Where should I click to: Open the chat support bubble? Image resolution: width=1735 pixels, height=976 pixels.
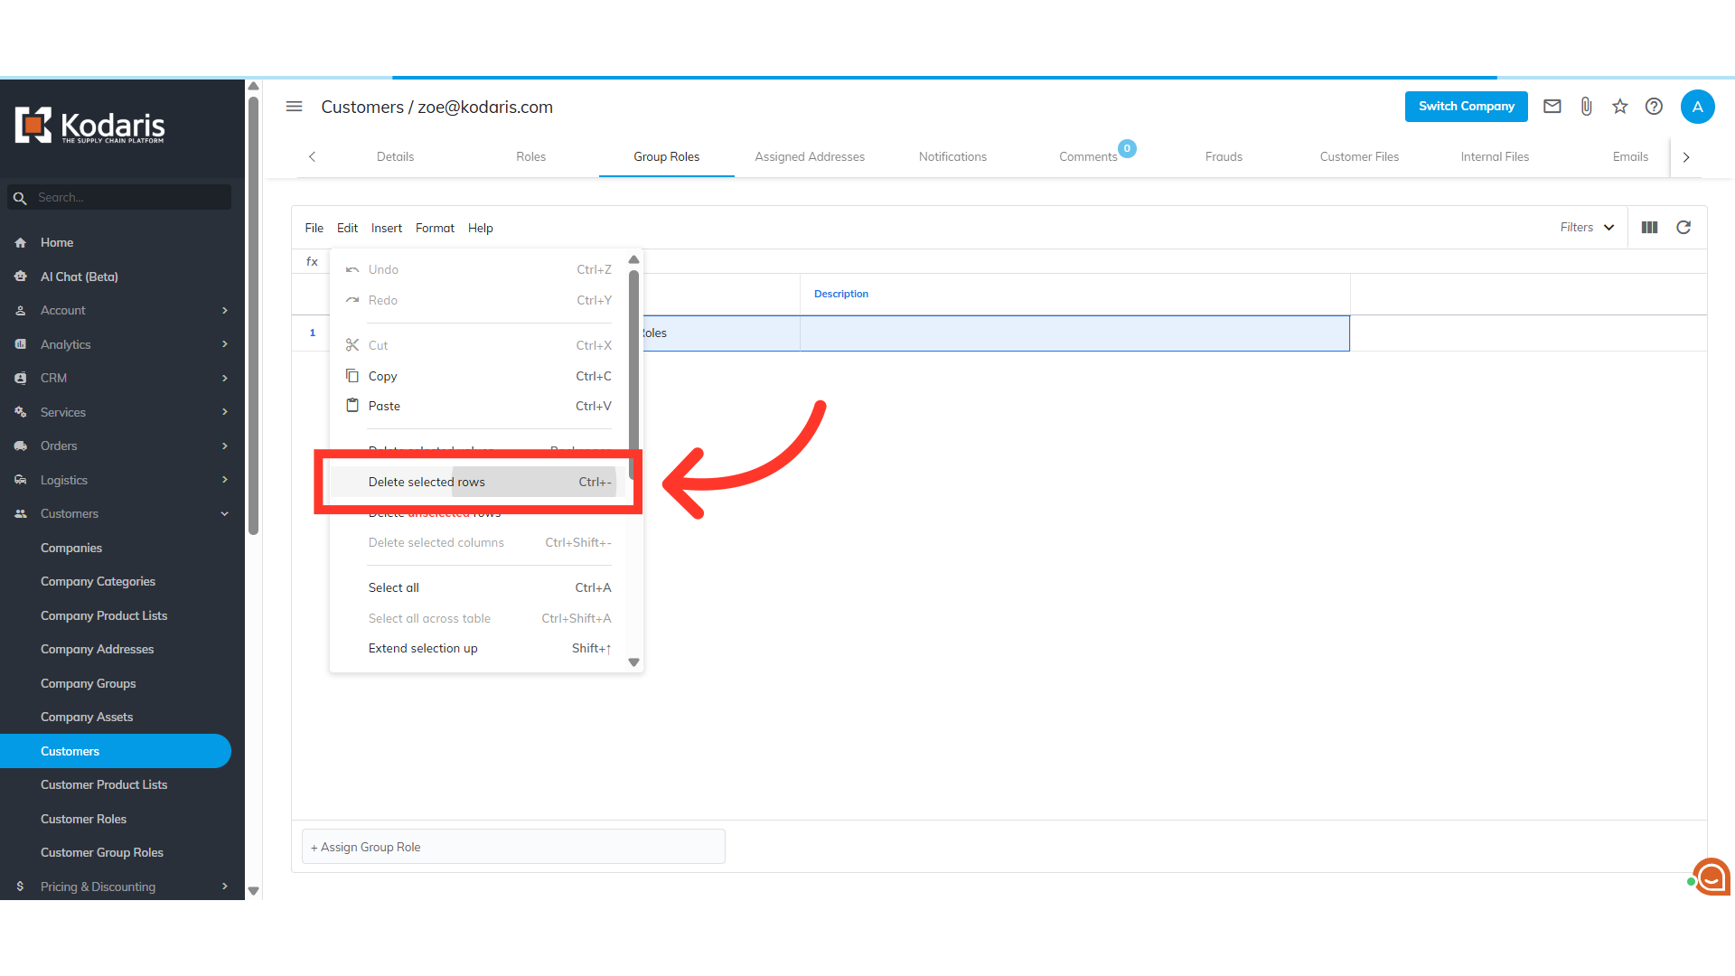tap(1711, 876)
